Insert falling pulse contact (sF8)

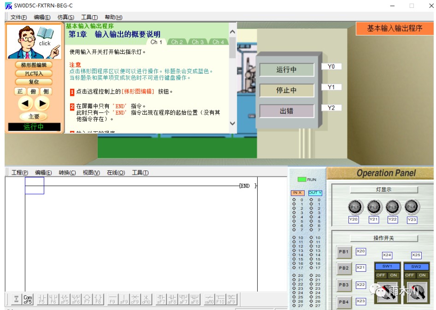tap(172, 299)
